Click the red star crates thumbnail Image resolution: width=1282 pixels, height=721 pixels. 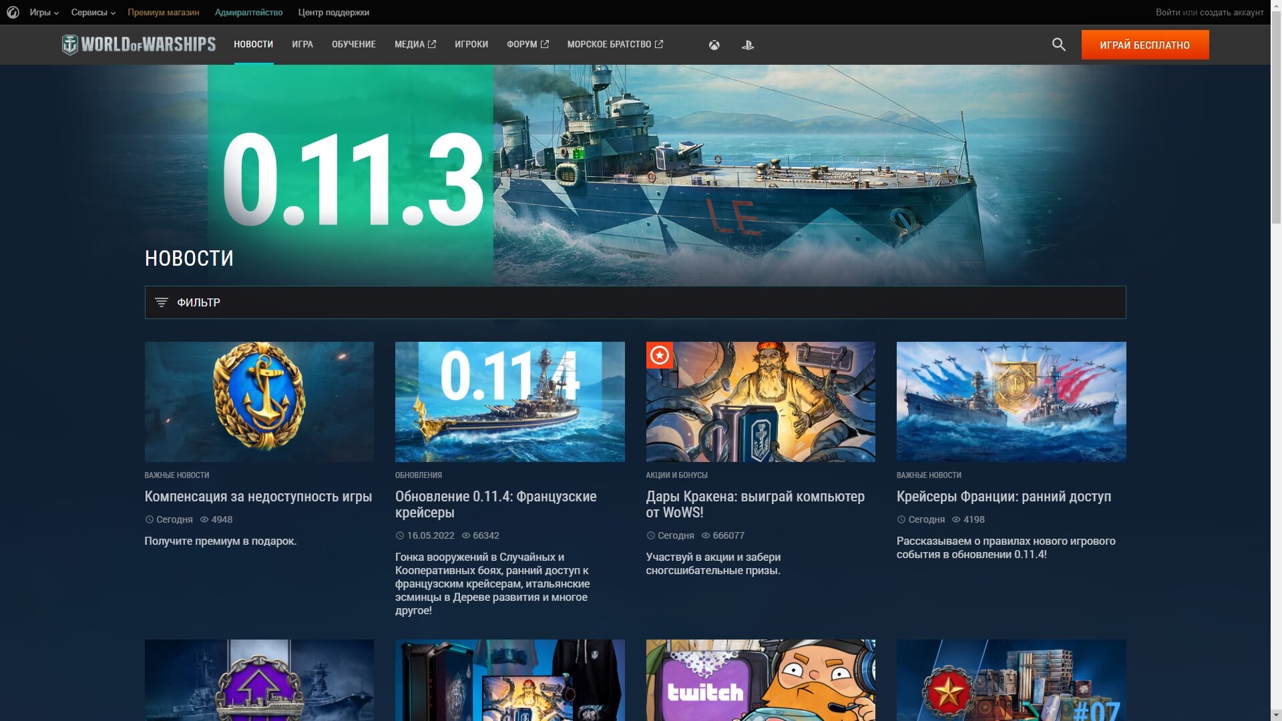coord(1011,680)
